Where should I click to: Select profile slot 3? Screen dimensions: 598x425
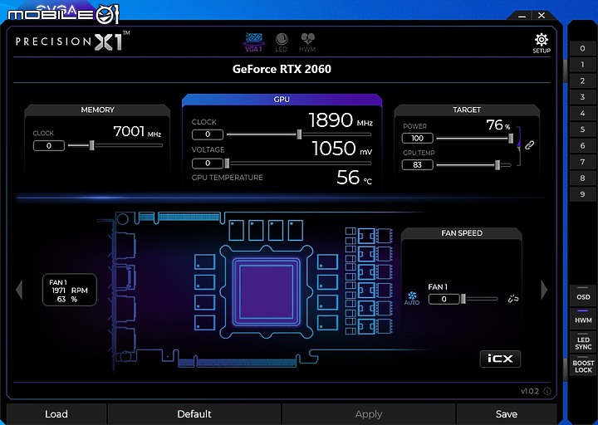coord(582,97)
